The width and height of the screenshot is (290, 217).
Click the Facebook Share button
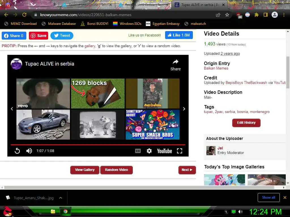pyautogui.click(x=14, y=36)
